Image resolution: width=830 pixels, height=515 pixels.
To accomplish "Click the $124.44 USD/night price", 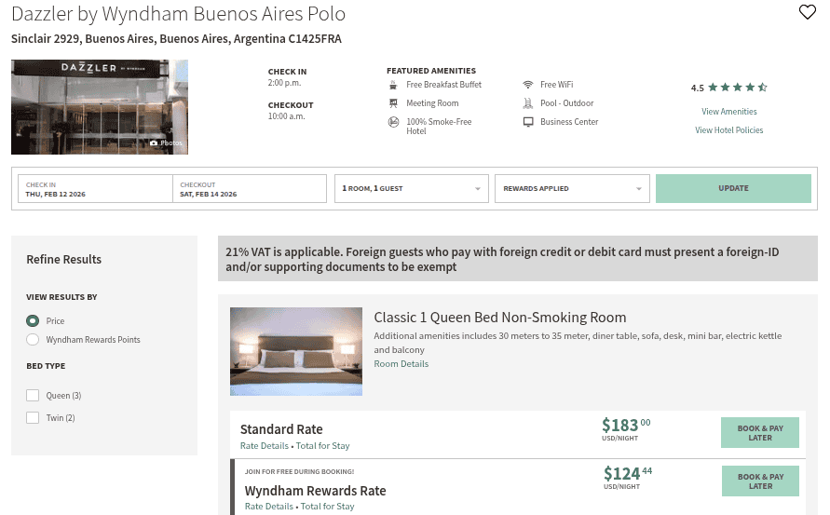I will [627, 478].
